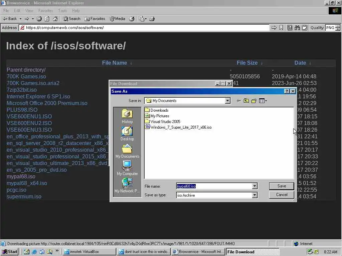
Task: Click the Forward arrow toolbar button
Action: click(x=27, y=19)
